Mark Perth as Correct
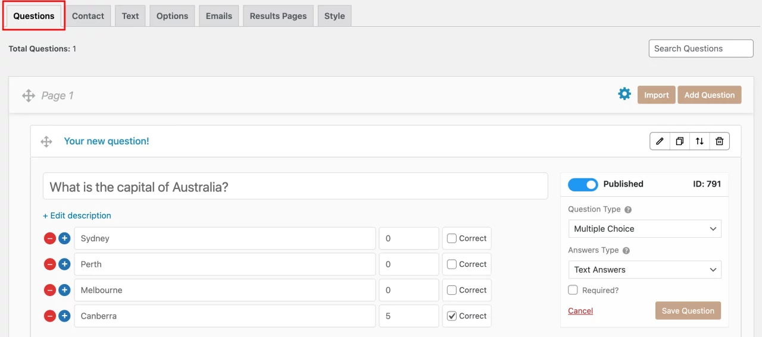762x337 pixels. pyautogui.click(x=452, y=264)
